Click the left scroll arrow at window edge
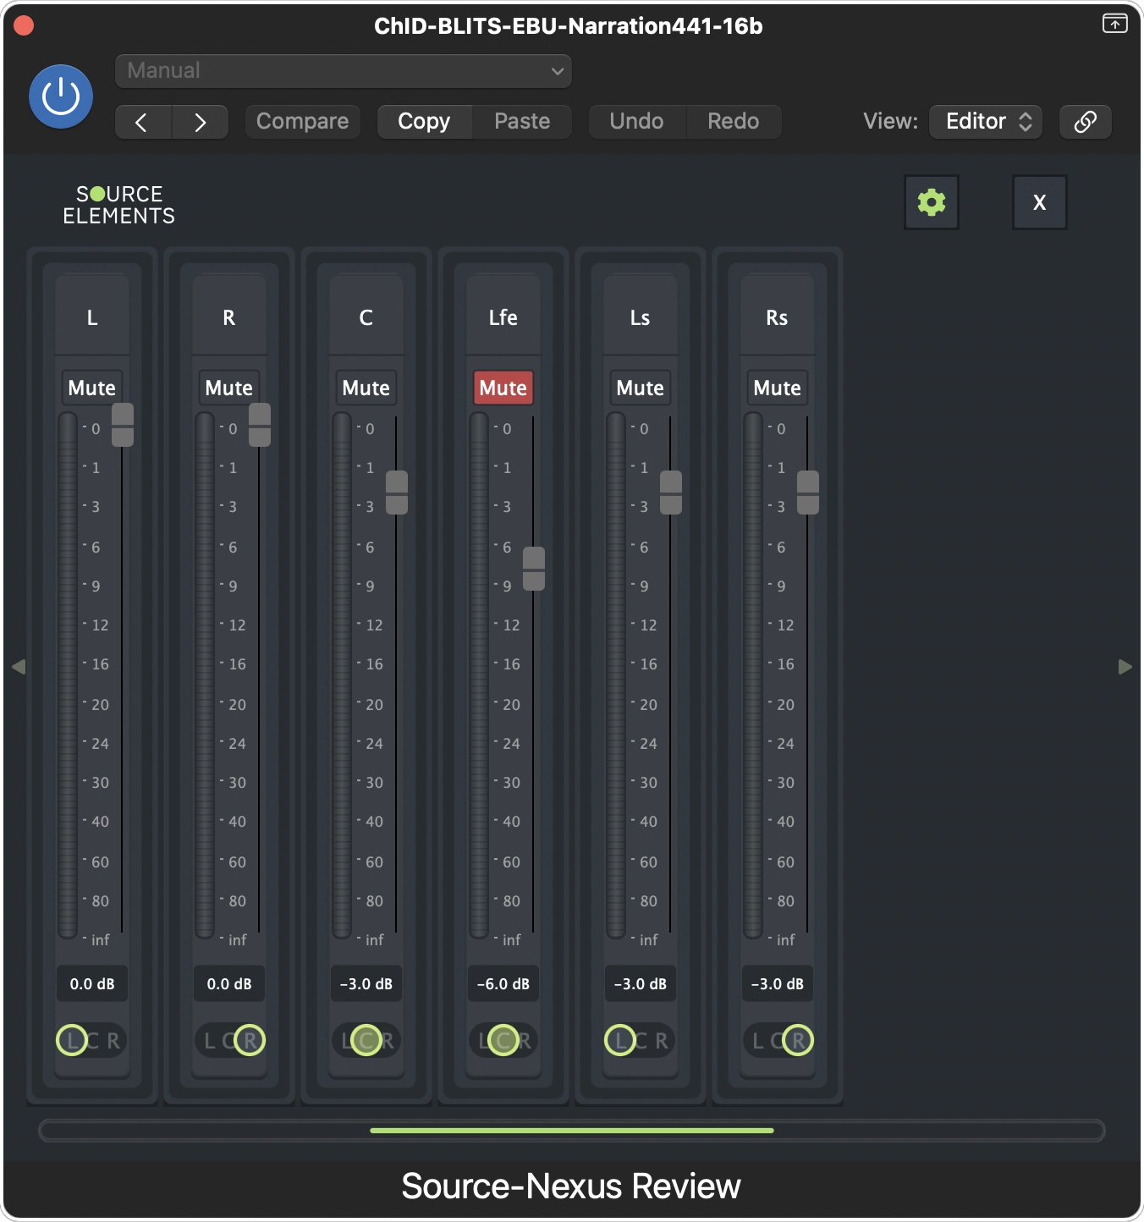 click(x=19, y=667)
